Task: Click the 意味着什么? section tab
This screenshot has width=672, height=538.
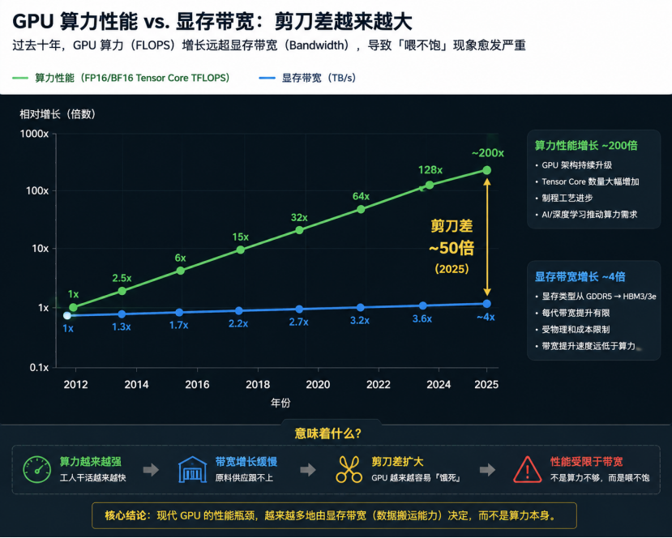Action: [327, 433]
